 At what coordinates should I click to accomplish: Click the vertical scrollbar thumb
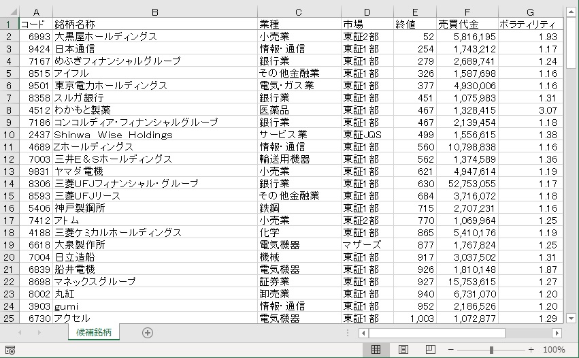[571, 42]
